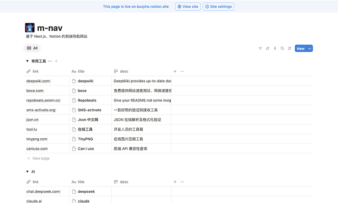Click the search magnifier icon

(x=282, y=49)
